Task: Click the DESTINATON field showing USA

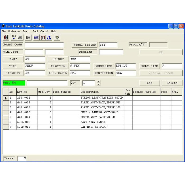Action: coord(126,73)
